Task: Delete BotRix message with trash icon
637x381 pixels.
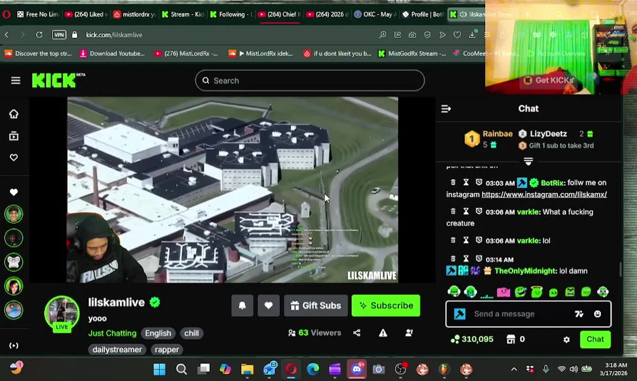Action: point(453,182)
